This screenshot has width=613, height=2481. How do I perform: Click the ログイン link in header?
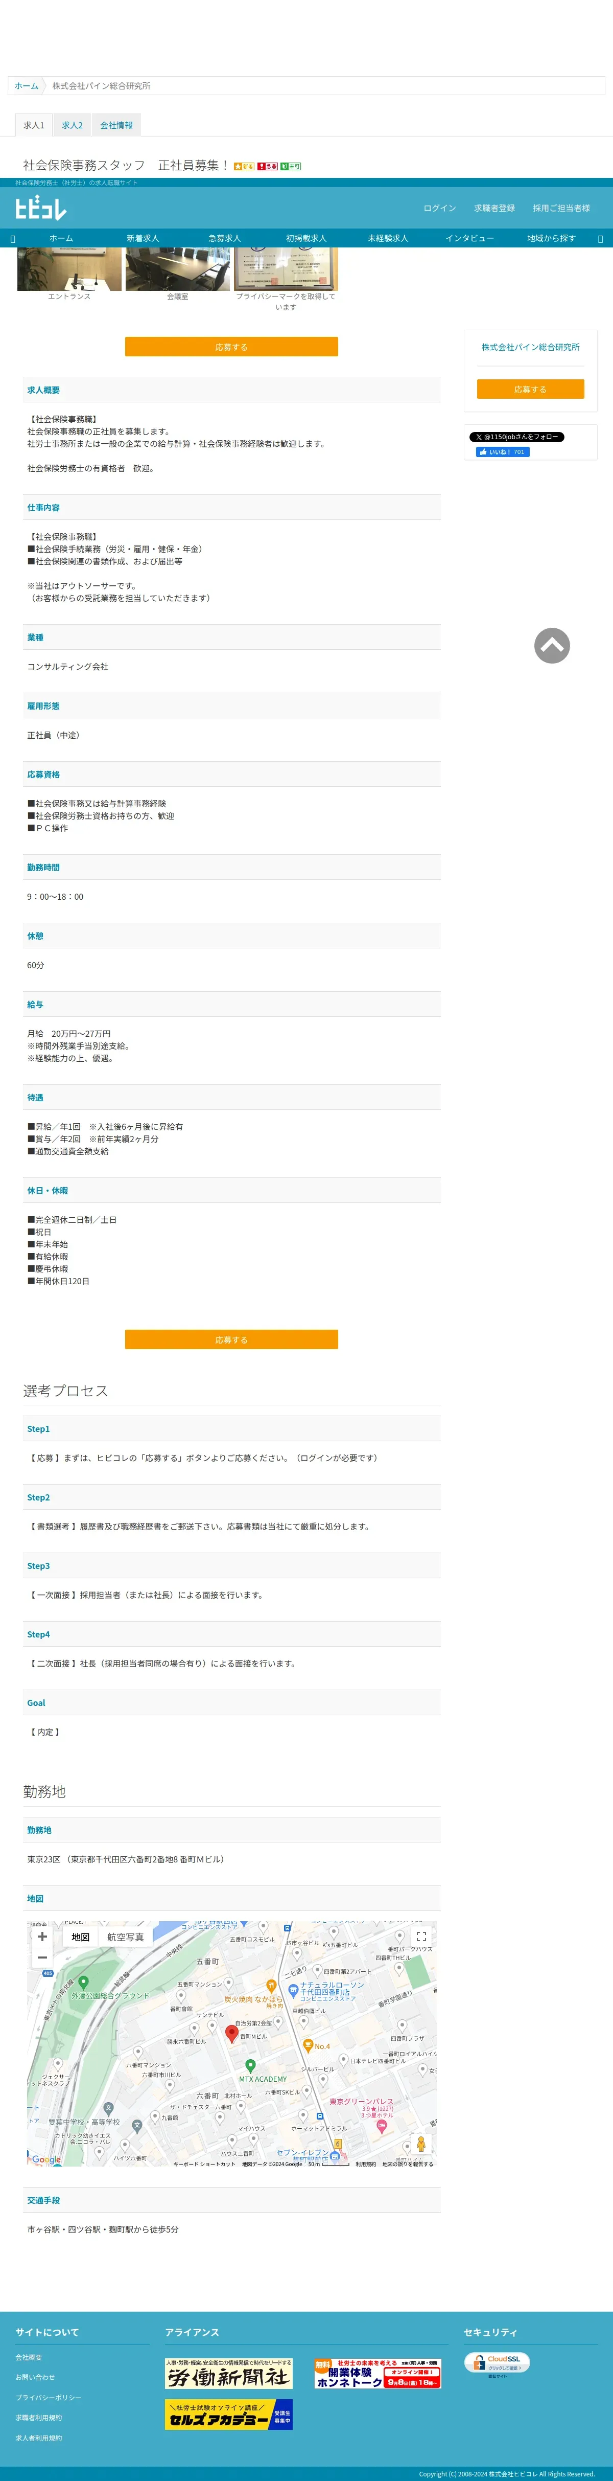(x=440, y=208)
